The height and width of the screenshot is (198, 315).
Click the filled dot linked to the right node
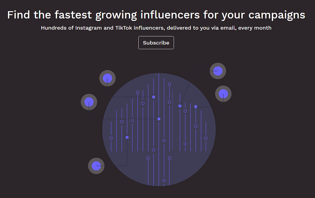[x=195, y=106]
